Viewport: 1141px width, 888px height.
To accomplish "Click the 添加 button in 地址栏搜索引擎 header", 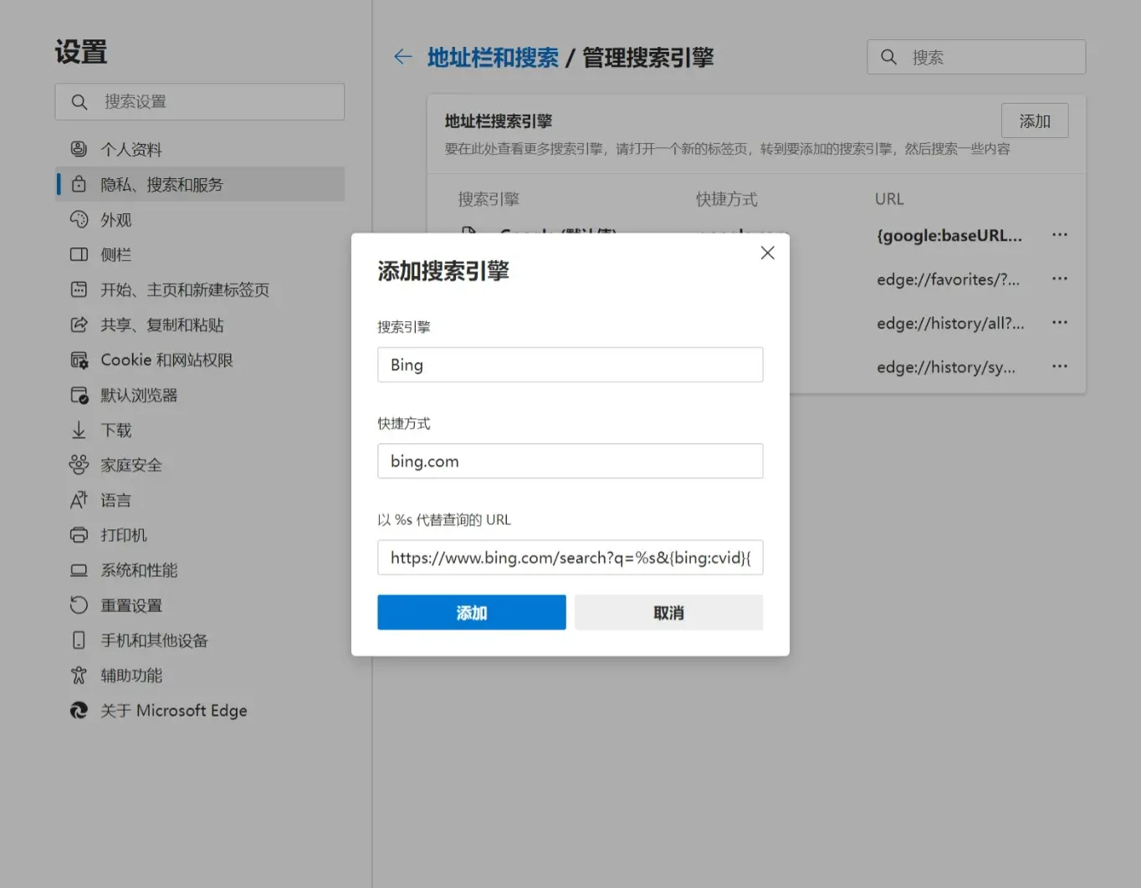I will click(1035, 121).
